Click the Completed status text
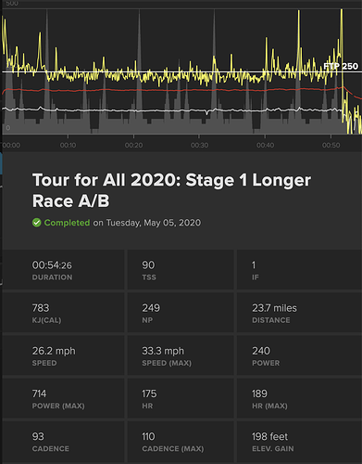Image resolution: width=362 pixels, height=464 pixels. (x=67, y=223)
